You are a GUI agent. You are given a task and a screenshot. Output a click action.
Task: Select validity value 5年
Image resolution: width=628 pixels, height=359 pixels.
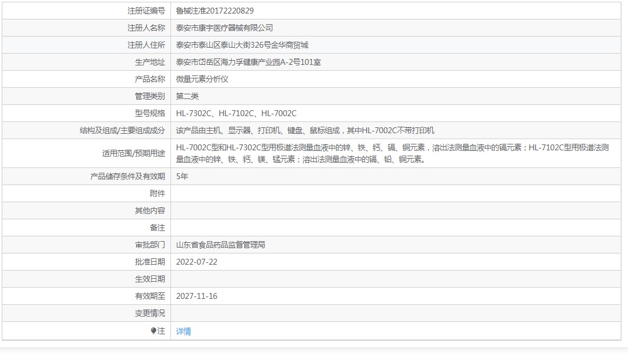[182, 176]
